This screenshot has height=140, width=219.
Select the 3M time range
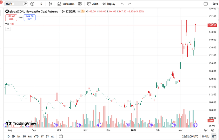tap(24, 136)
